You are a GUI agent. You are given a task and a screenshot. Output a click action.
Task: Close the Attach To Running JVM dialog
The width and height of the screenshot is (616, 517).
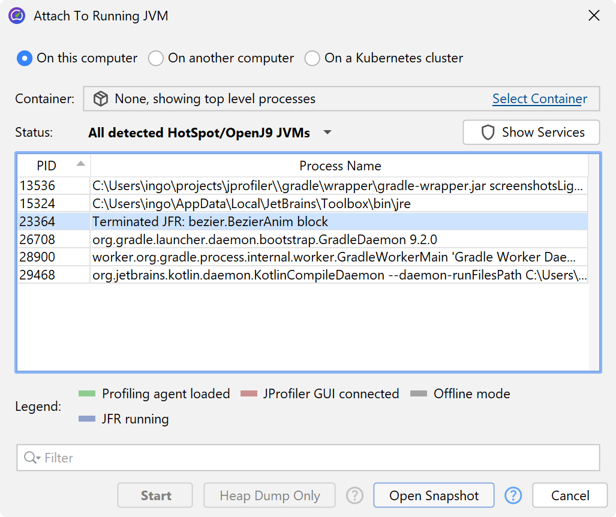(x=594, y=16)
